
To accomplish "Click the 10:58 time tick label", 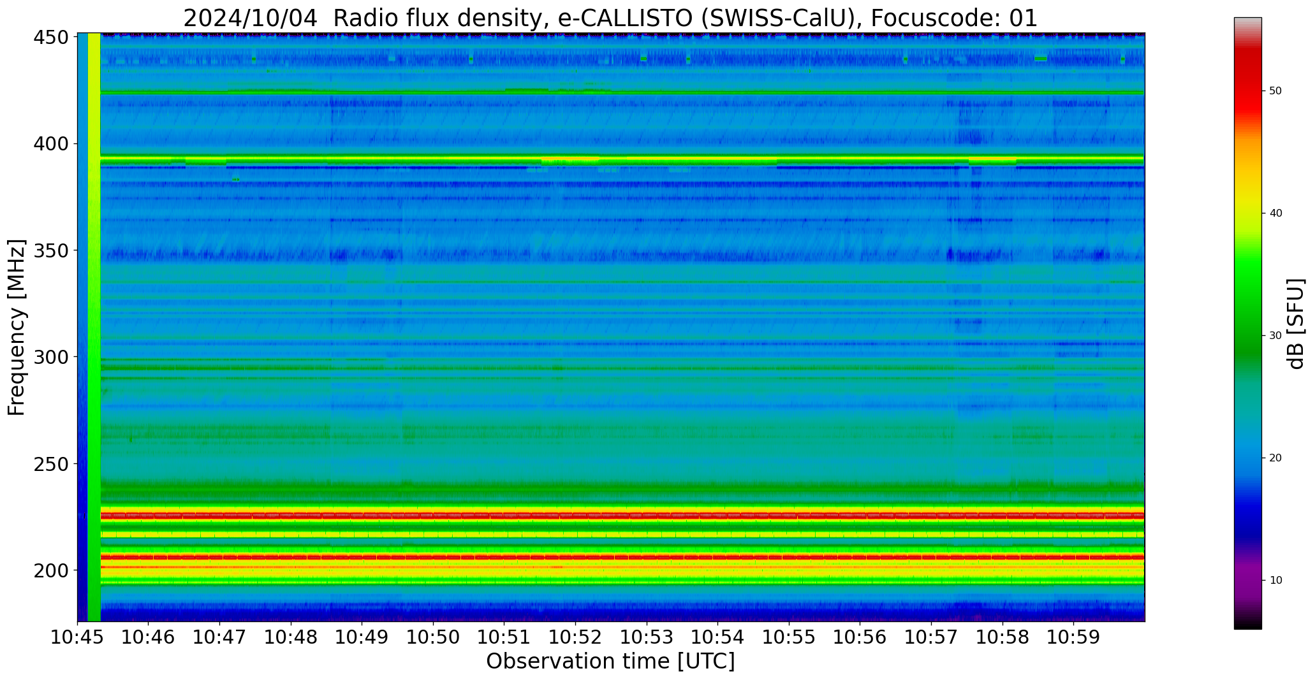I will [1003, 637].
